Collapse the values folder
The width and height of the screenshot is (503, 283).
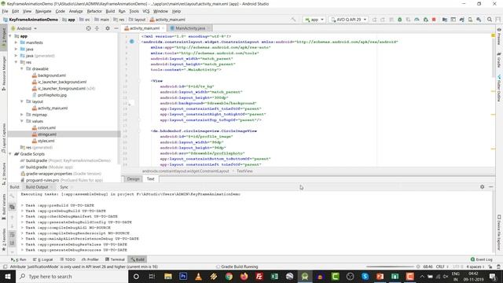pos(22,121)
